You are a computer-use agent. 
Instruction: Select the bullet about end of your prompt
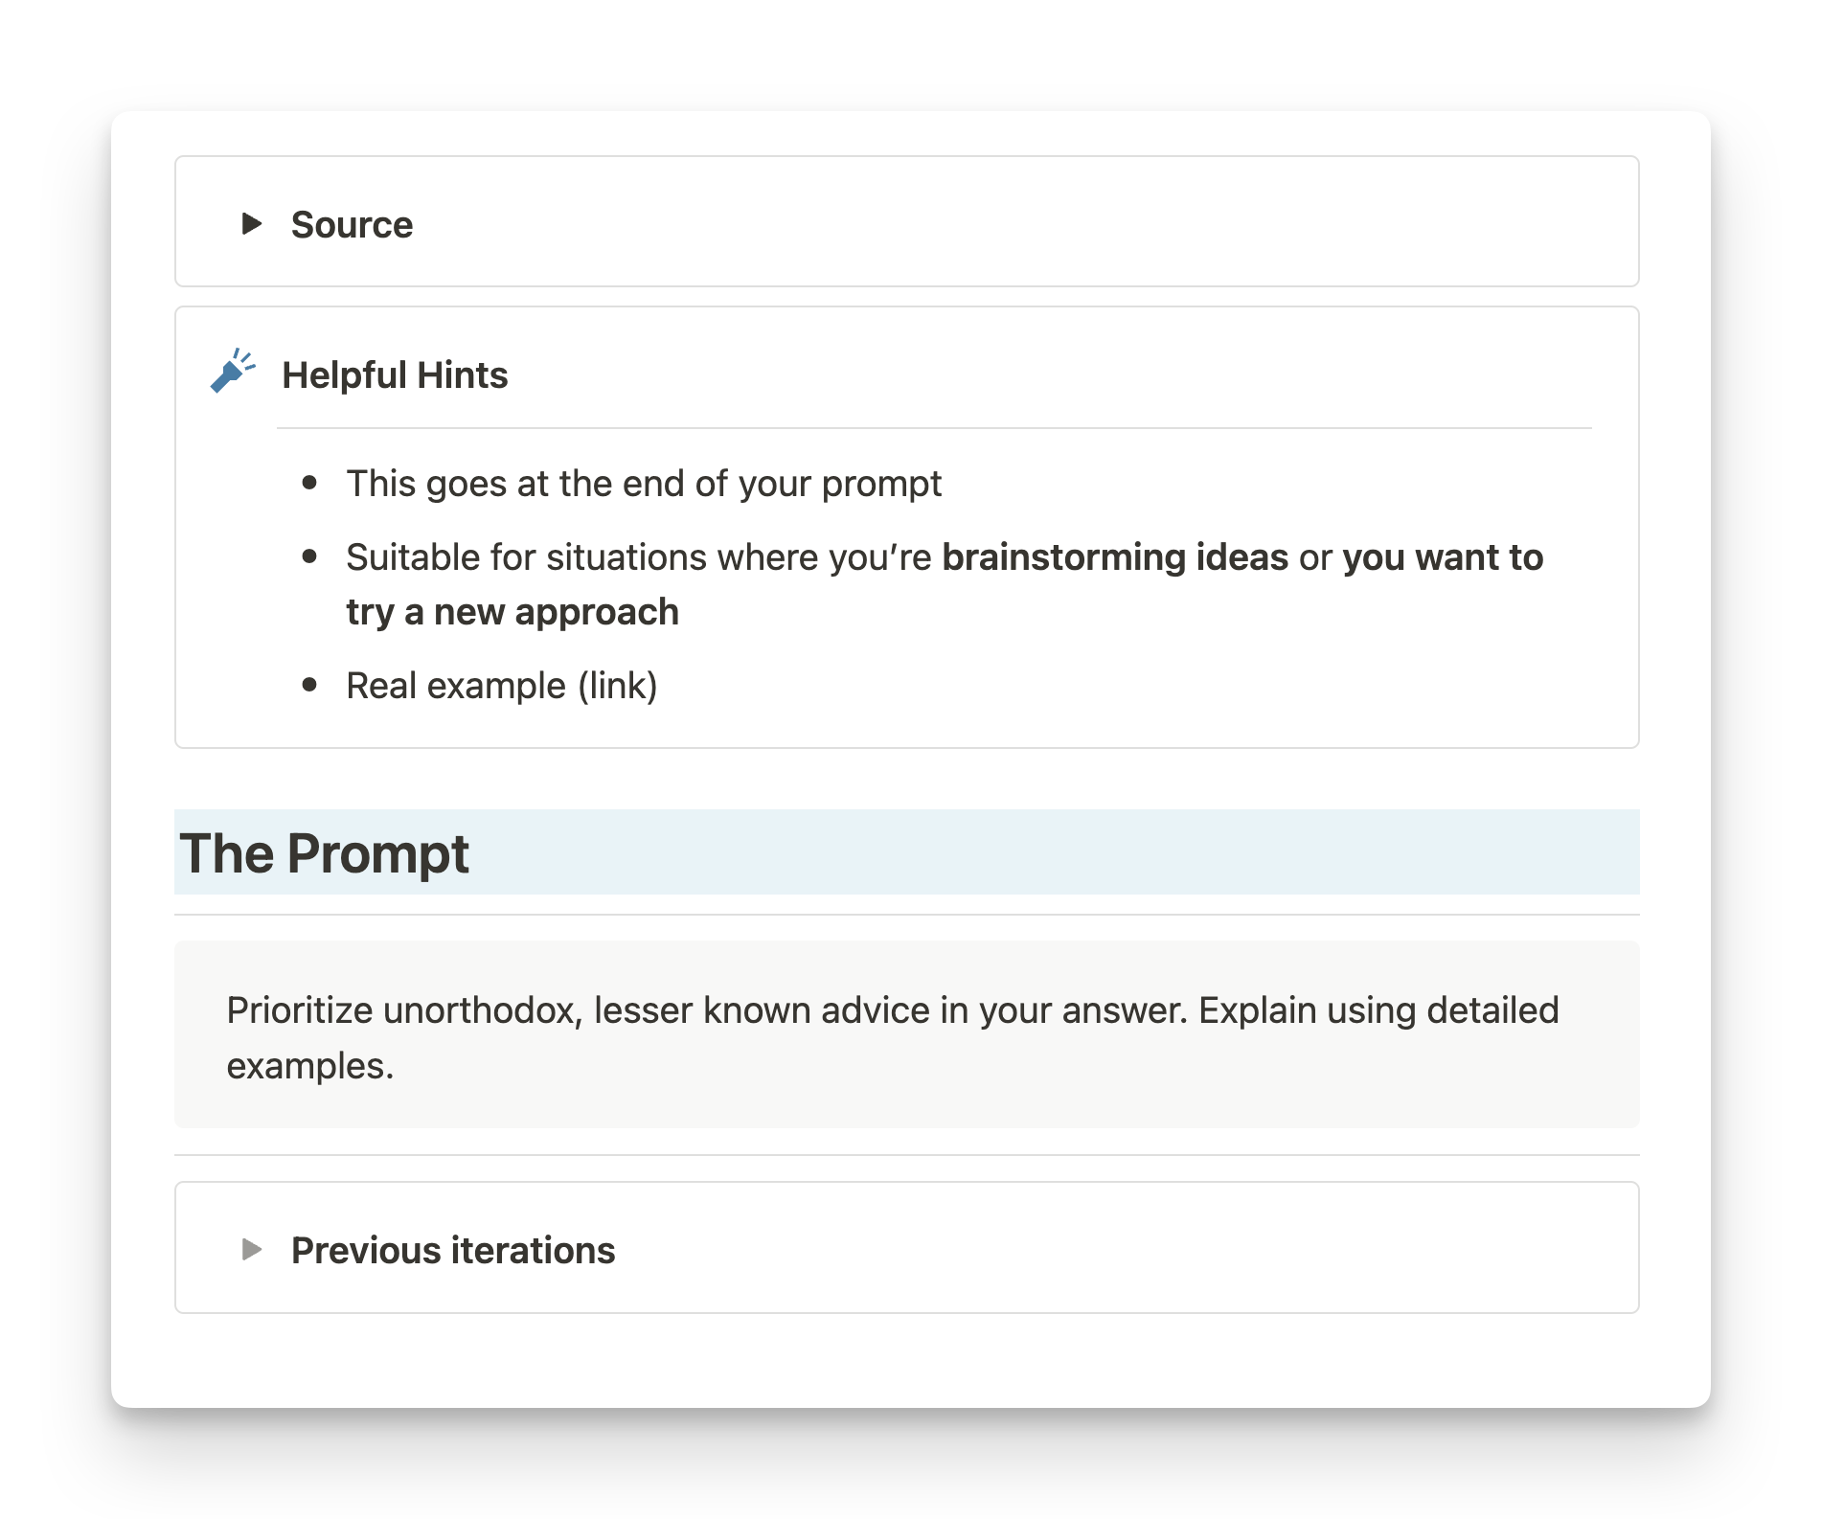tap(644, 484)
